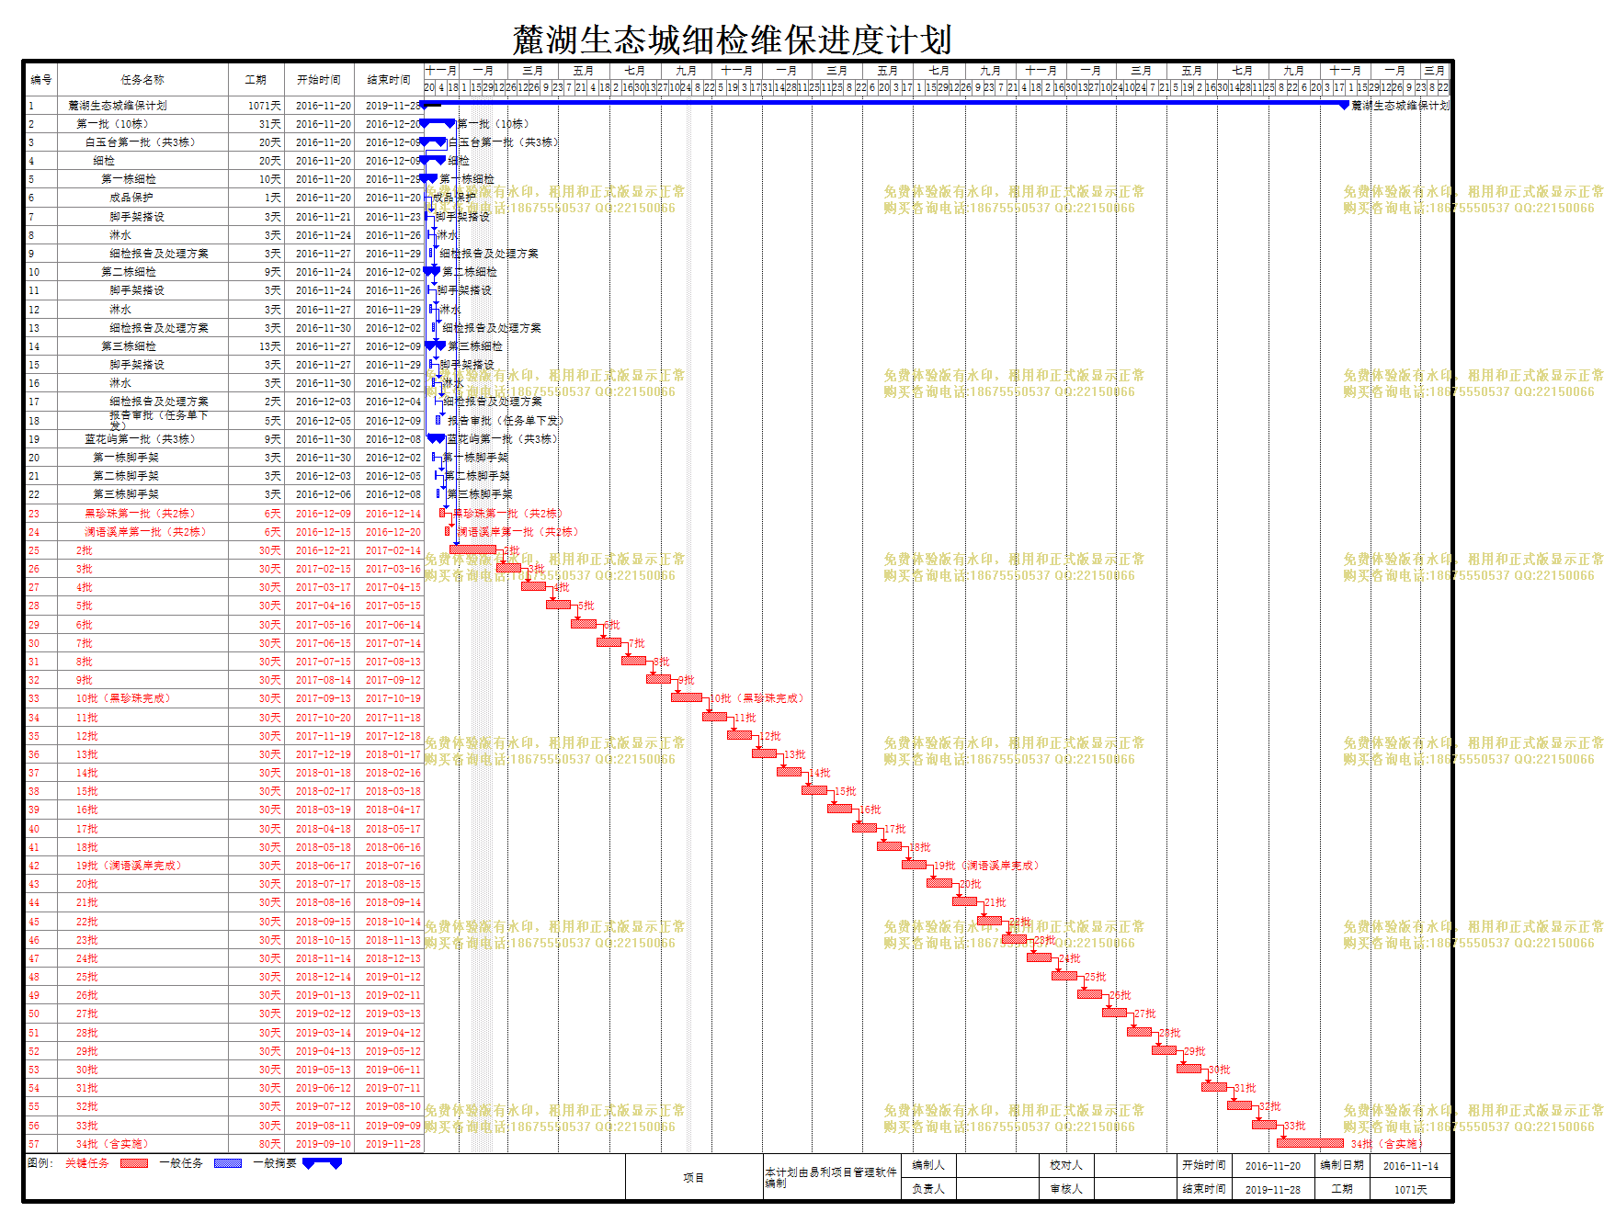Click task name 黑珍珠第一批（共2栋） in name column
Screen dimensions: 1604x1223
[140, 514]
